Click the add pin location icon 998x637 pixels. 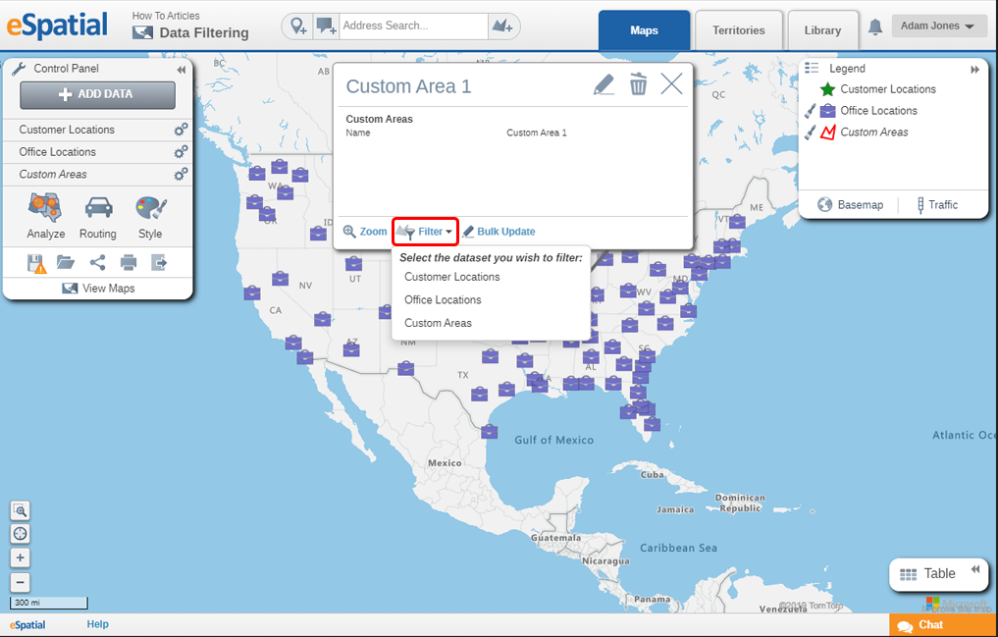(298, 27)
